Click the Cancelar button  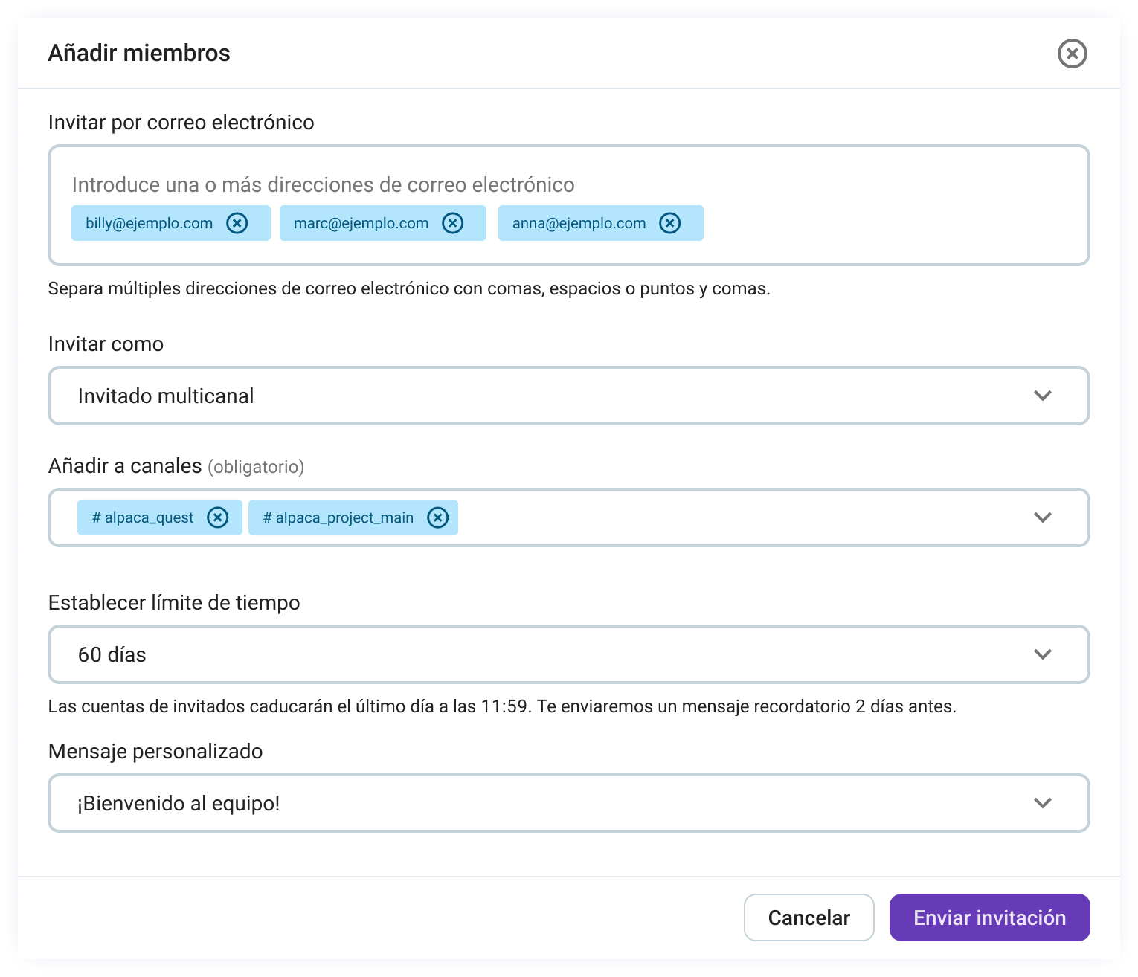pyautogui.click(x=809, y=918)
